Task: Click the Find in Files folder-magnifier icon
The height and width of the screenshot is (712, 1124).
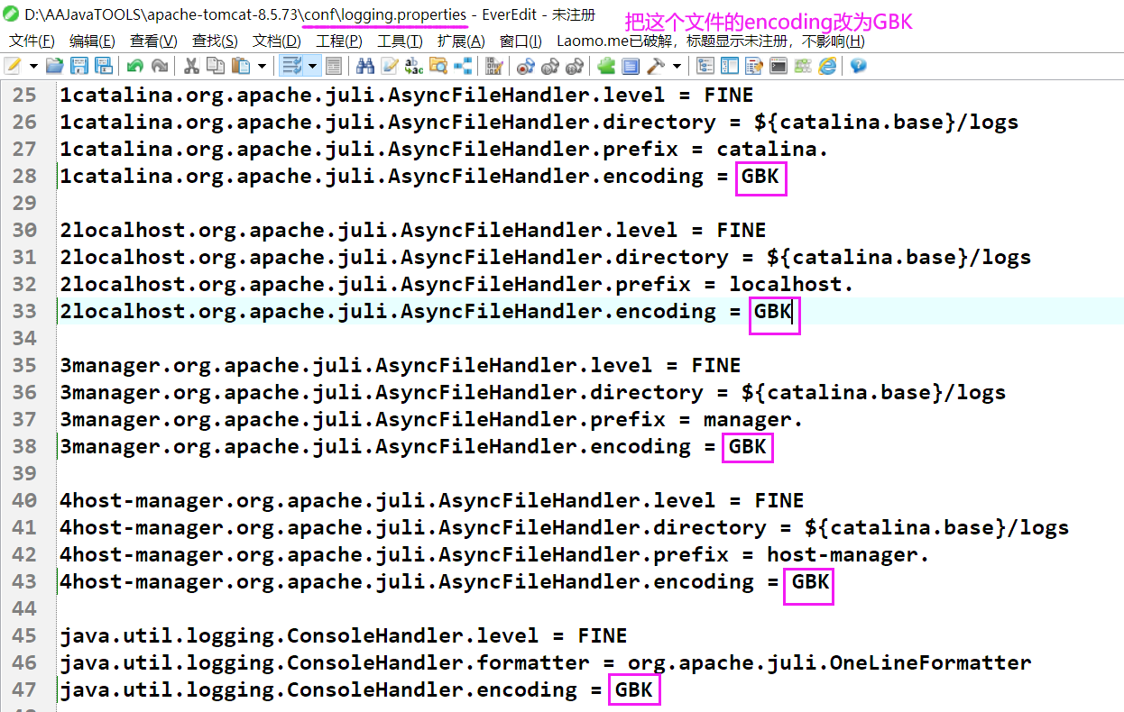Action: point(438,66)
